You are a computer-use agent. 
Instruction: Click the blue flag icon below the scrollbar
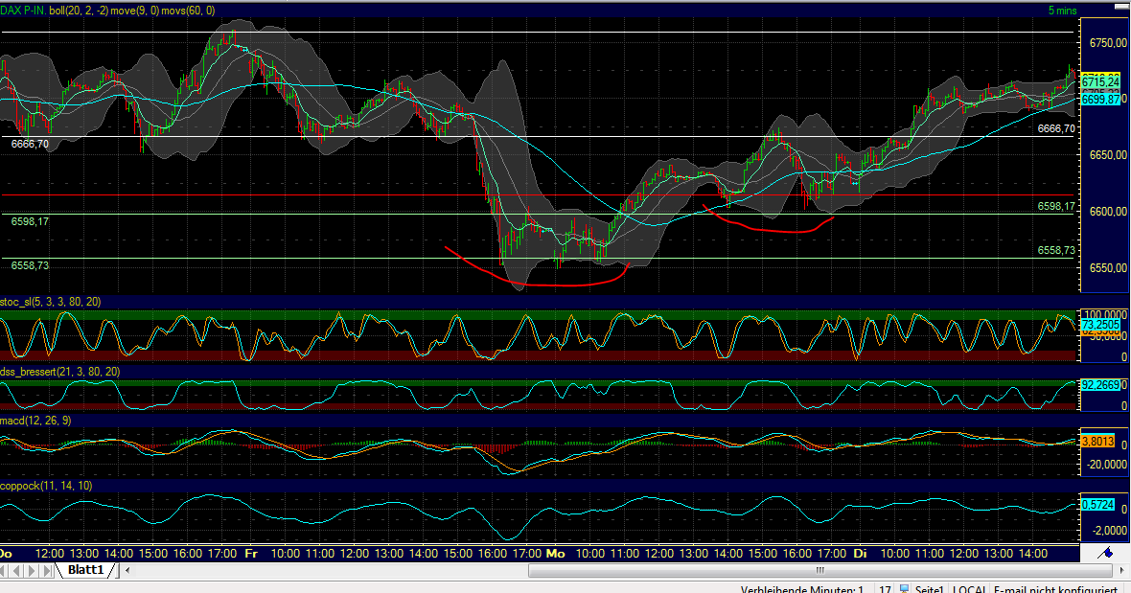pyautogui.click(x=1104, y=553)
